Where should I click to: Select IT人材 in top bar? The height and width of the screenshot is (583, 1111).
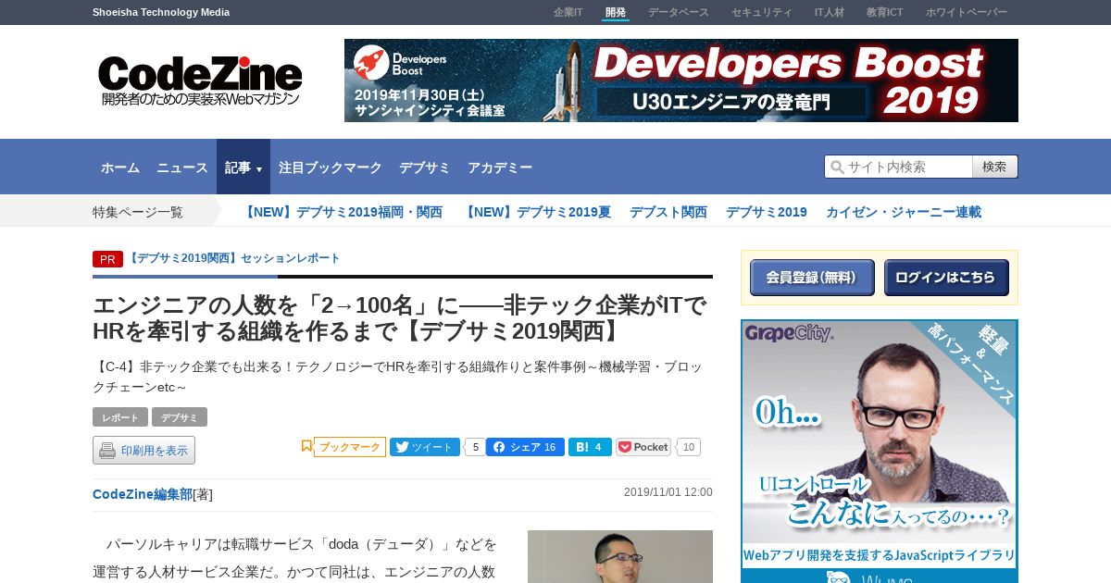click(x=830, y=12)
